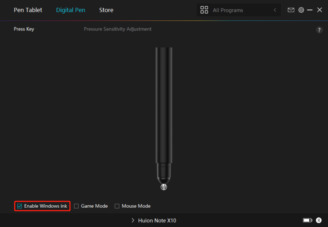This screenshot has height=227, width=328.
Task: Click the question mark help icon
Action: [x=319, y=30]
